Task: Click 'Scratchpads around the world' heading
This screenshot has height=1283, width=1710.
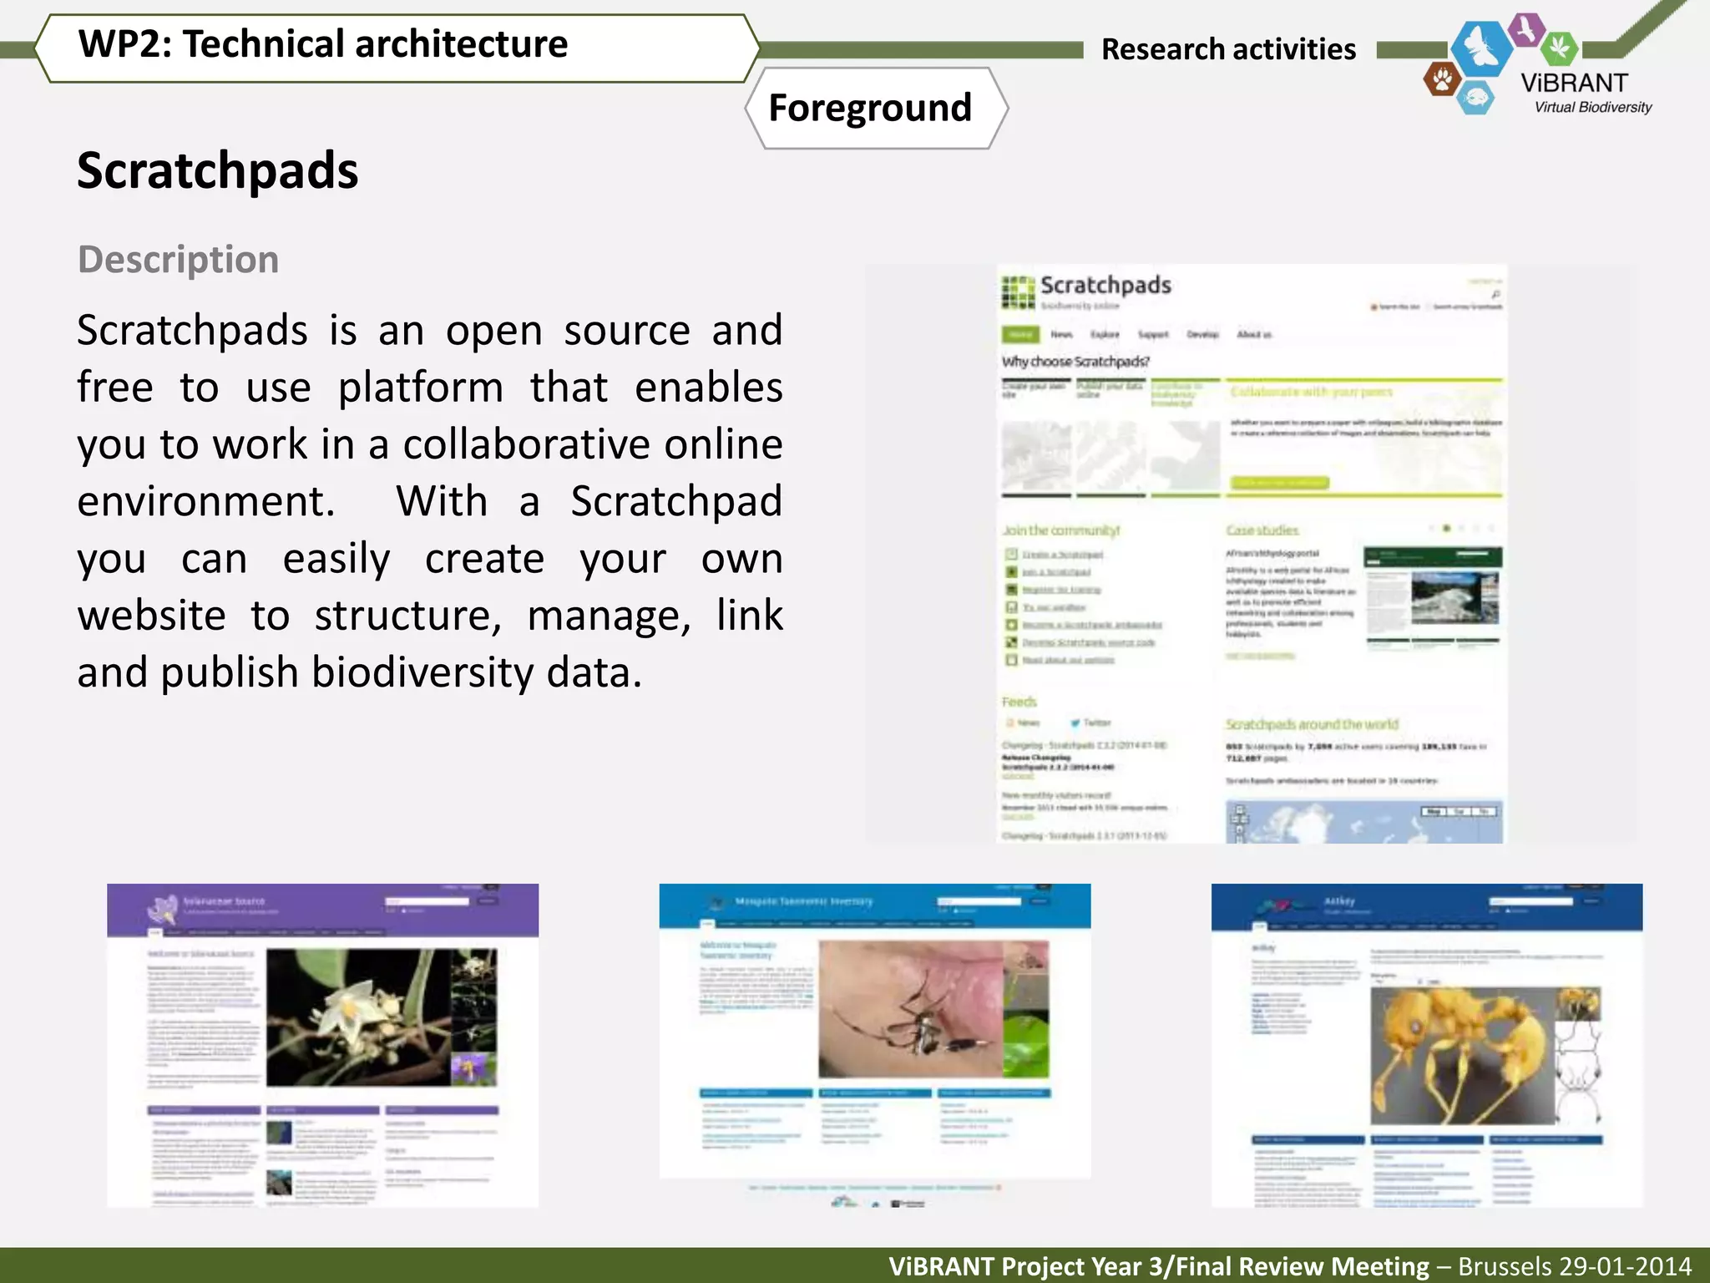Action: 1312,724
